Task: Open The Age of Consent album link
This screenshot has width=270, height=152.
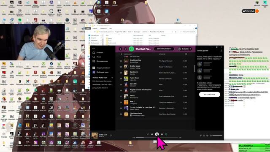Action: click(x=165, y=61)
